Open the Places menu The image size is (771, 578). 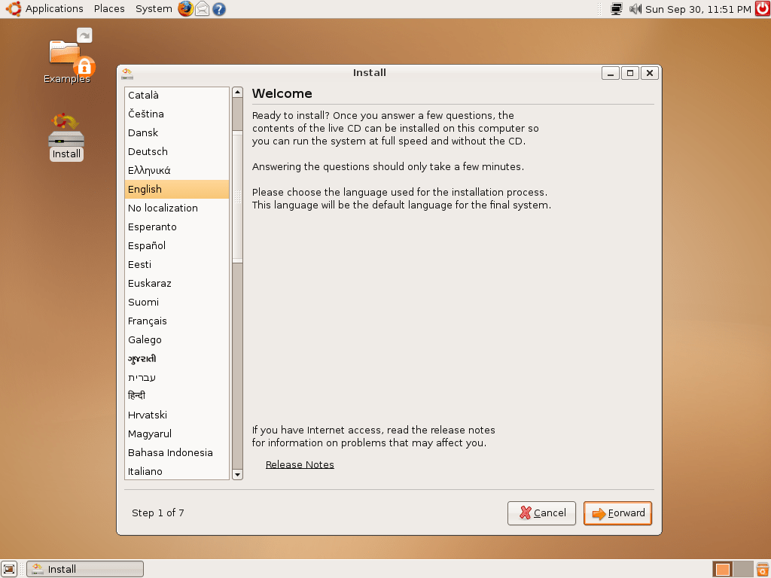click(x=109, y=9)
